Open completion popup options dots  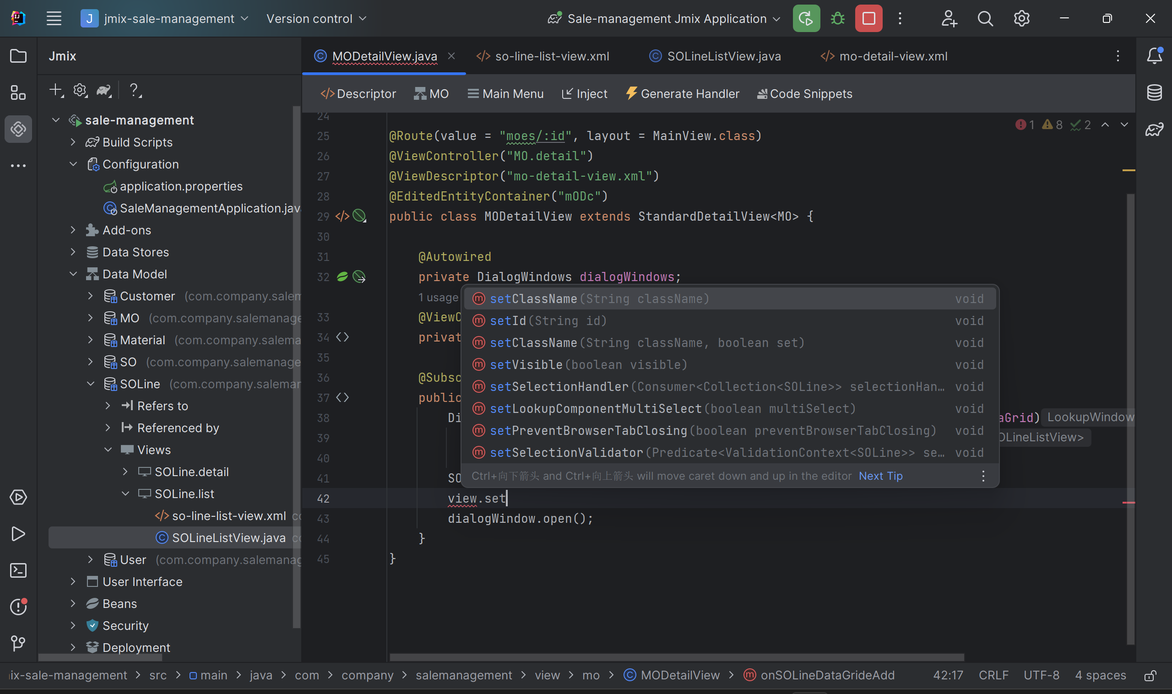click(x=983, y=476)
